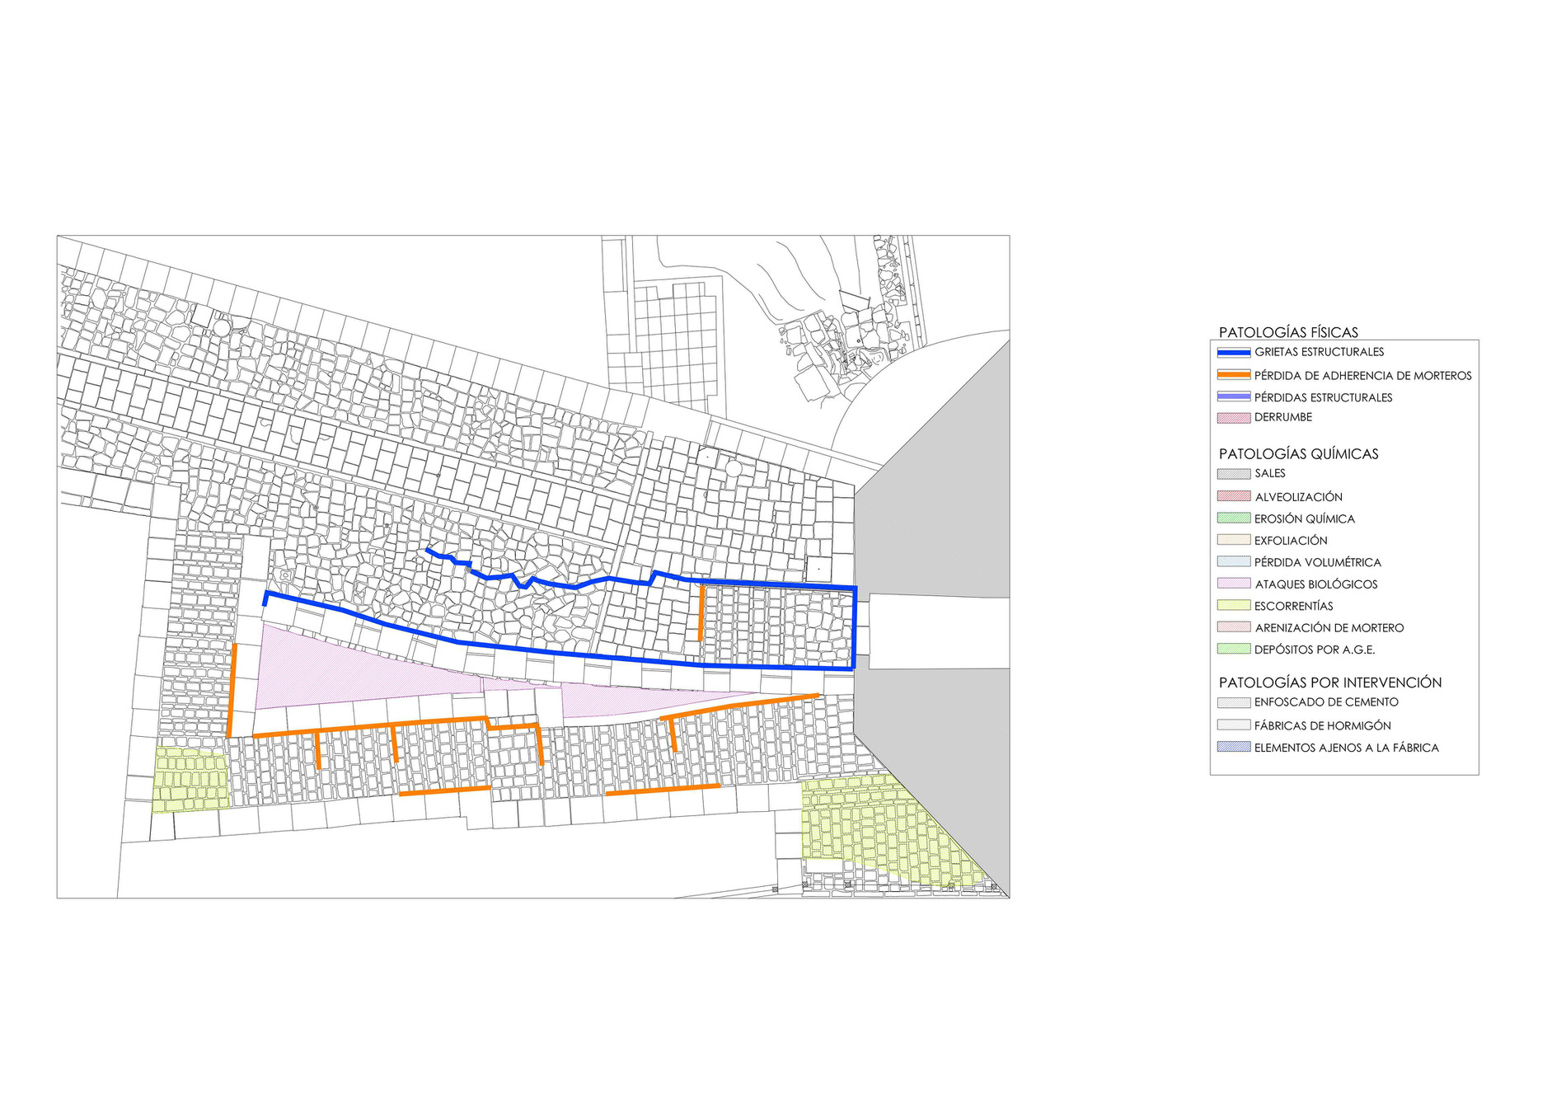Click the DEPÓSITOS POR A.G.E. label text

click(1314, 650)
